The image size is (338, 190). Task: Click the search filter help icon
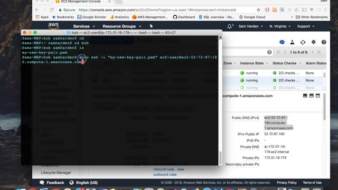coord(269,52)
